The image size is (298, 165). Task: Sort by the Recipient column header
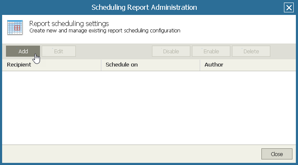(52, 65)
